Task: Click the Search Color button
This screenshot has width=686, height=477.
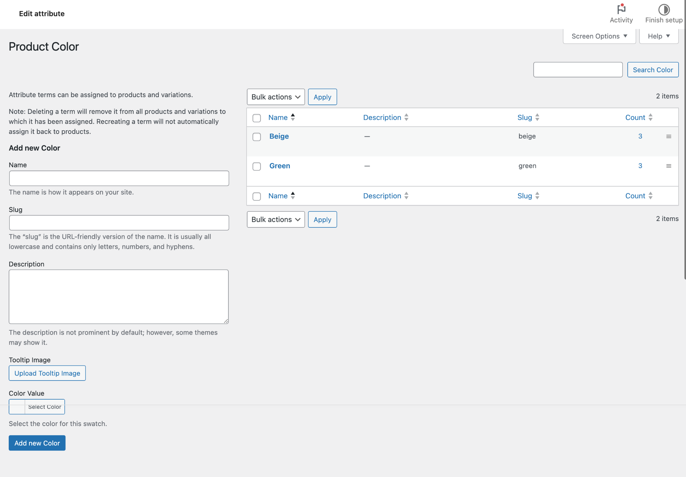Action: click(653, 70)
